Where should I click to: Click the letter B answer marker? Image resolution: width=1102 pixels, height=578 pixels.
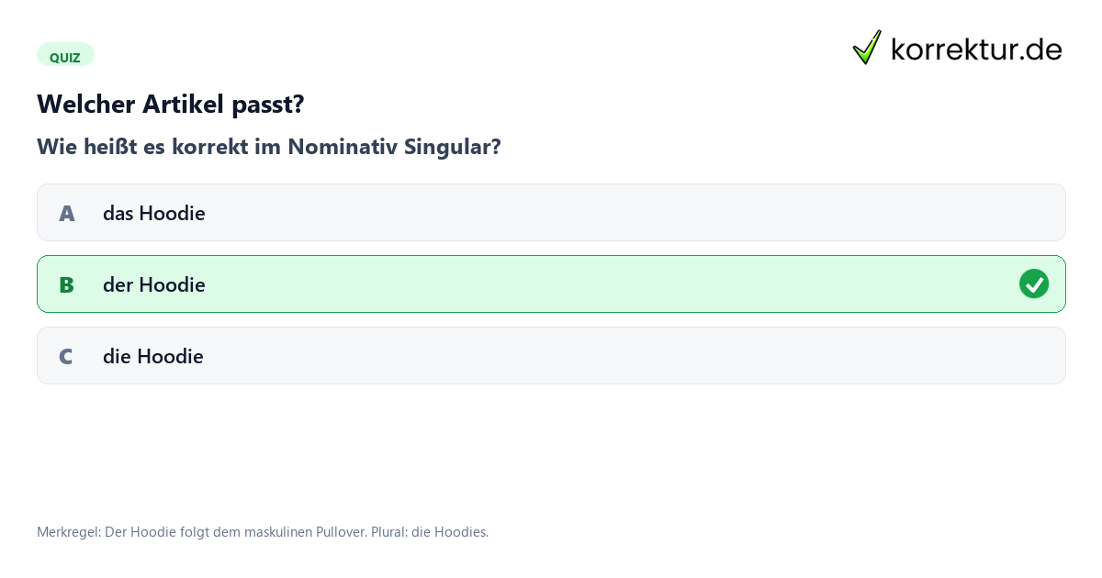pyautogui.click(x=67, y=284)
